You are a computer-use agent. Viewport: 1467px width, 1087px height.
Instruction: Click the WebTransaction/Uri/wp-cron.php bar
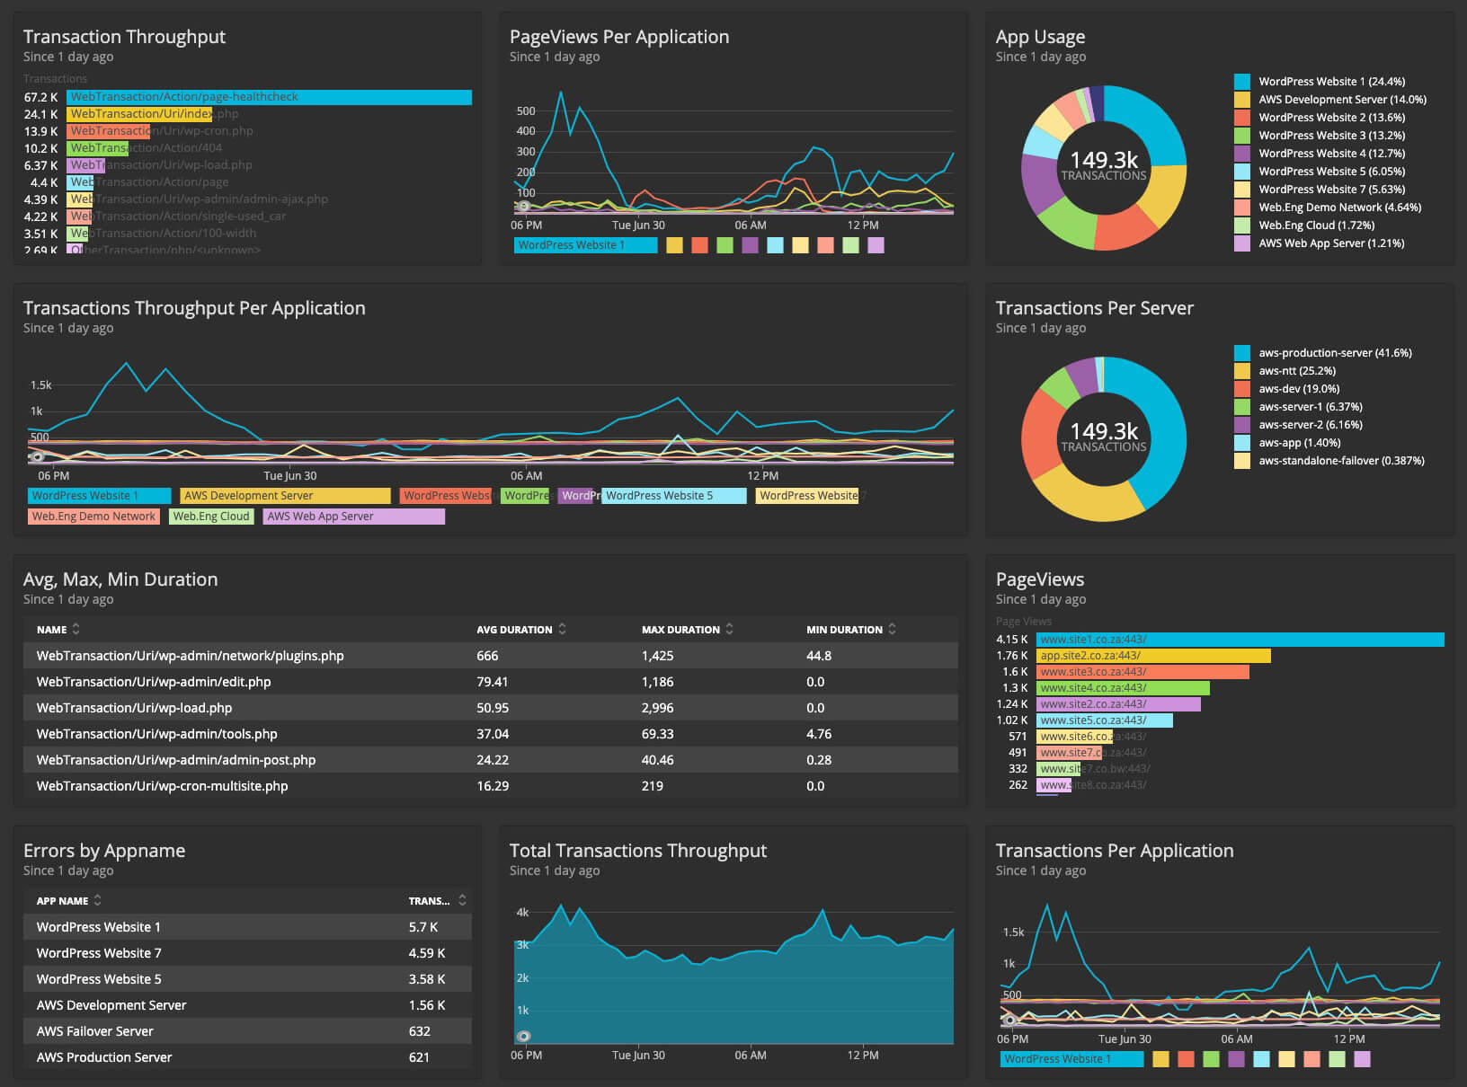[108, 131]
